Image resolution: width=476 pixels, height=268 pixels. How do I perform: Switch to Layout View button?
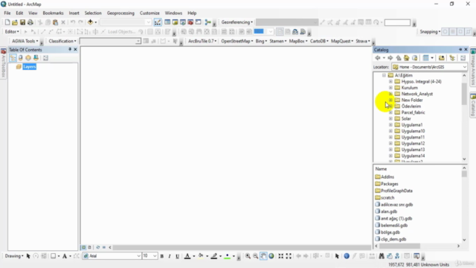(x=89, y=247)
